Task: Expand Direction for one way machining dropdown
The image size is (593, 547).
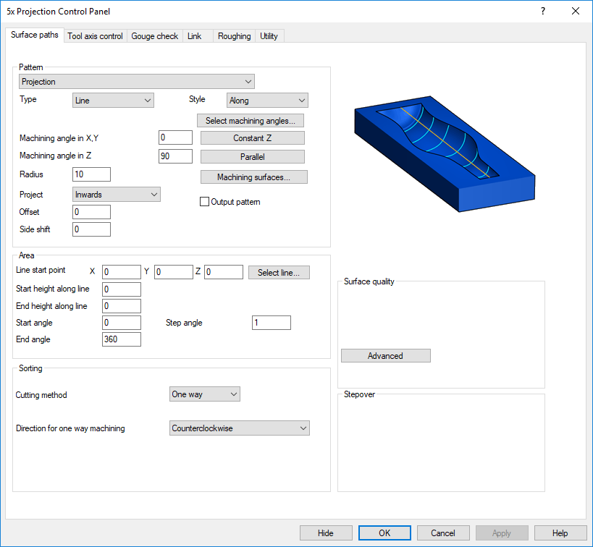Action: [x=239, y=428]
